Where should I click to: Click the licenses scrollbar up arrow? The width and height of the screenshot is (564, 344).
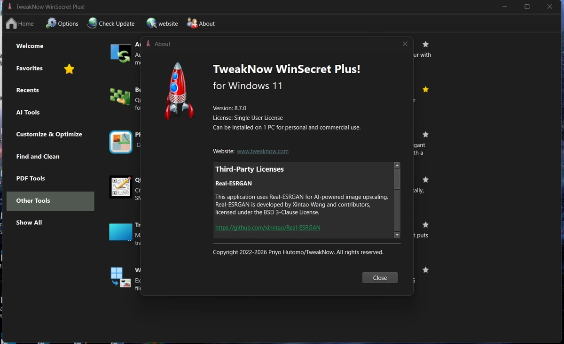397,165
